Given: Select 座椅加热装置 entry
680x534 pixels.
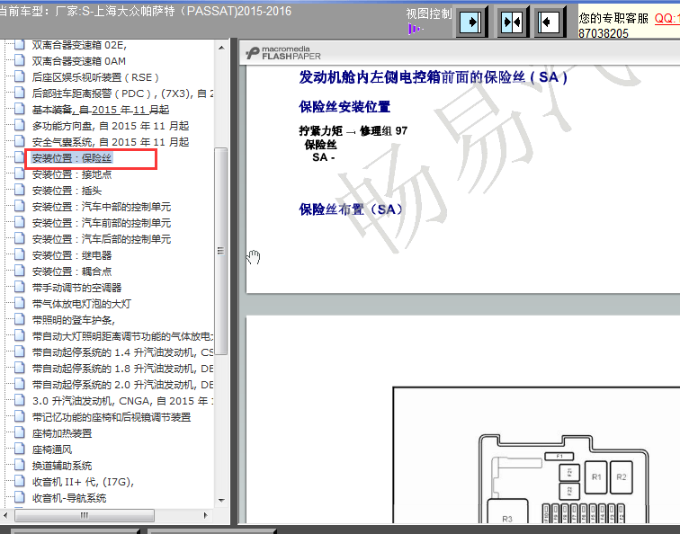Looking at the screenshot, I should [x=61, y=433].
